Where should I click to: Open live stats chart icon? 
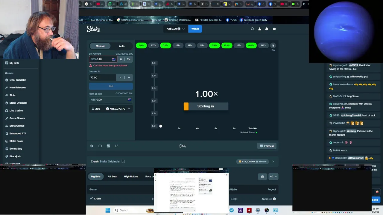pyautogui.click(x=108, y=146)
